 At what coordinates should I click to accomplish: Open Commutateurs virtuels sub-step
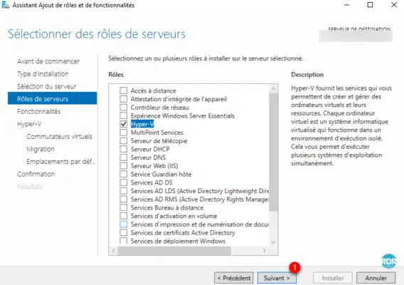(x=59, y=137)
